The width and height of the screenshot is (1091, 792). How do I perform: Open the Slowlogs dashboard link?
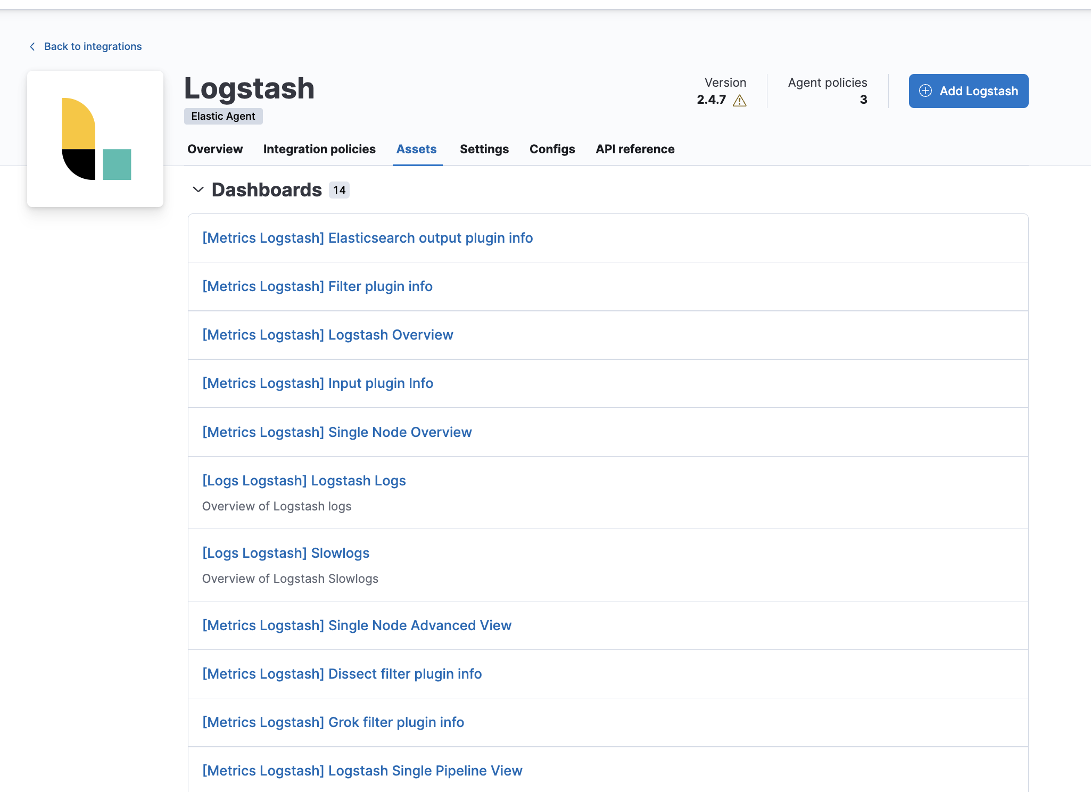[286, 553]
